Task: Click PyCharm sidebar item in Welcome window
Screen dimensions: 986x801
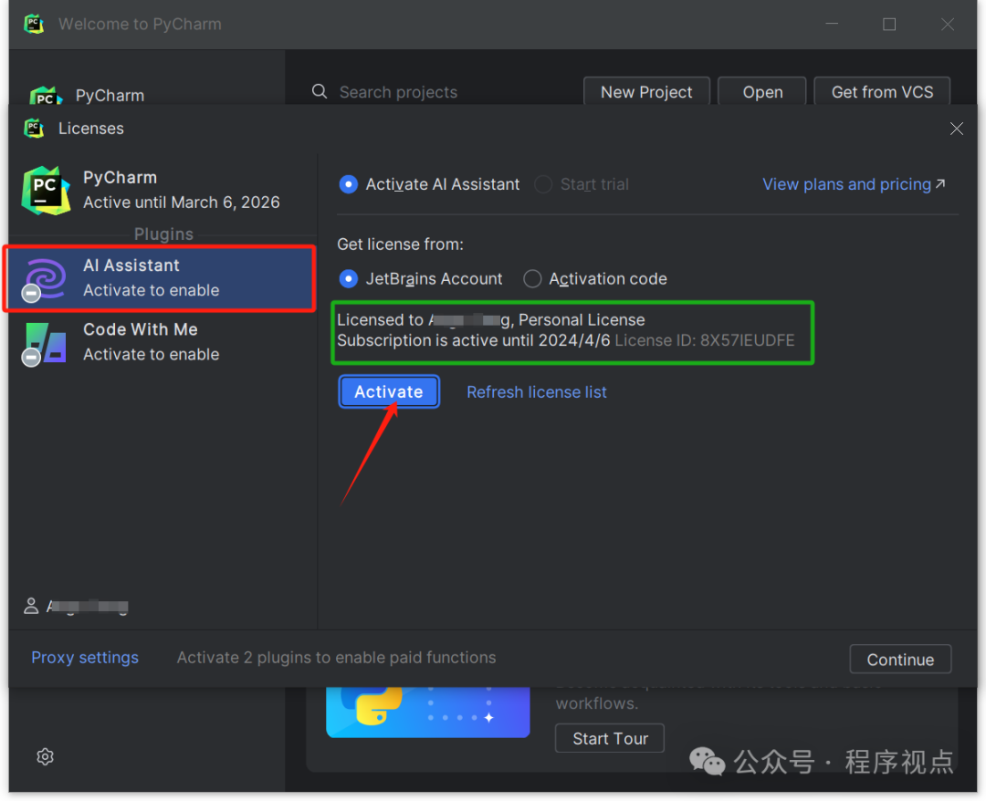Action: point(88,96)
